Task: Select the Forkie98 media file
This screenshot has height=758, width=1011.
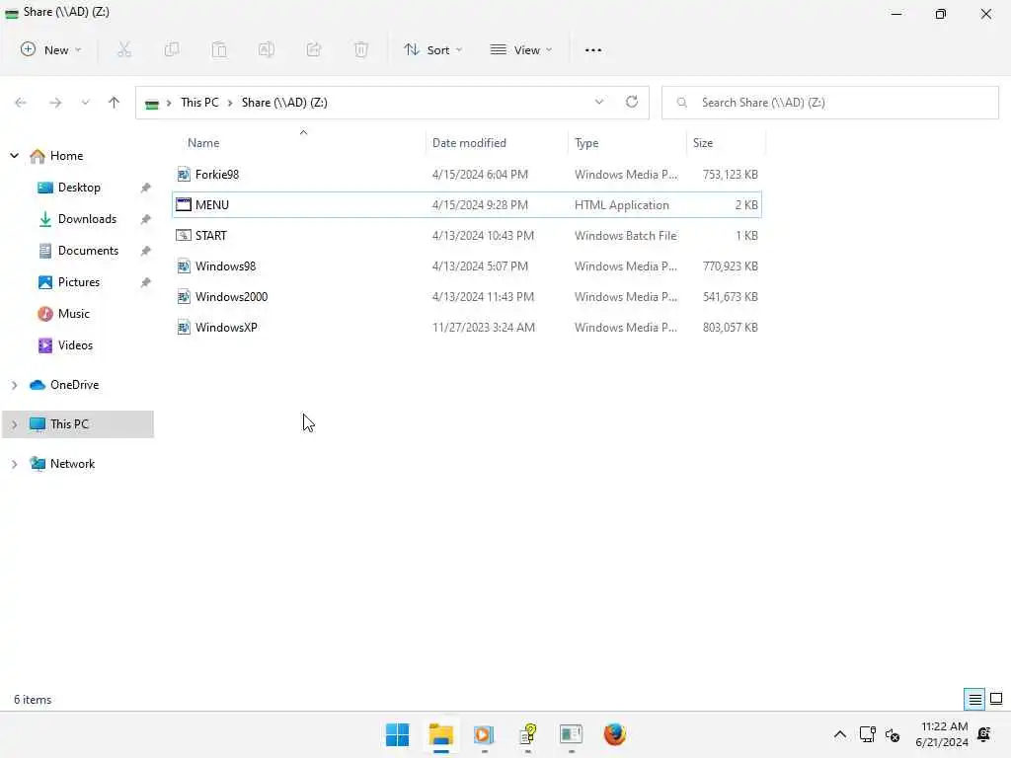Action: (467, 174)
